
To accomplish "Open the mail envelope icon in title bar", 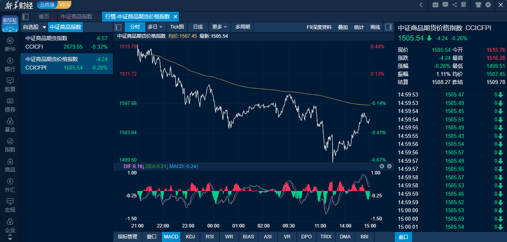I will [435, 5].
